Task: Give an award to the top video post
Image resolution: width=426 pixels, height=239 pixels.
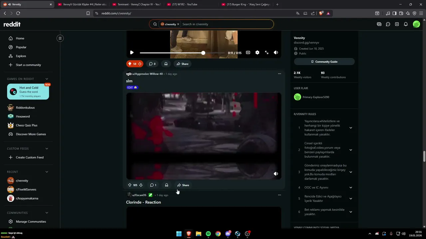Action: click(x=166, y=64)
